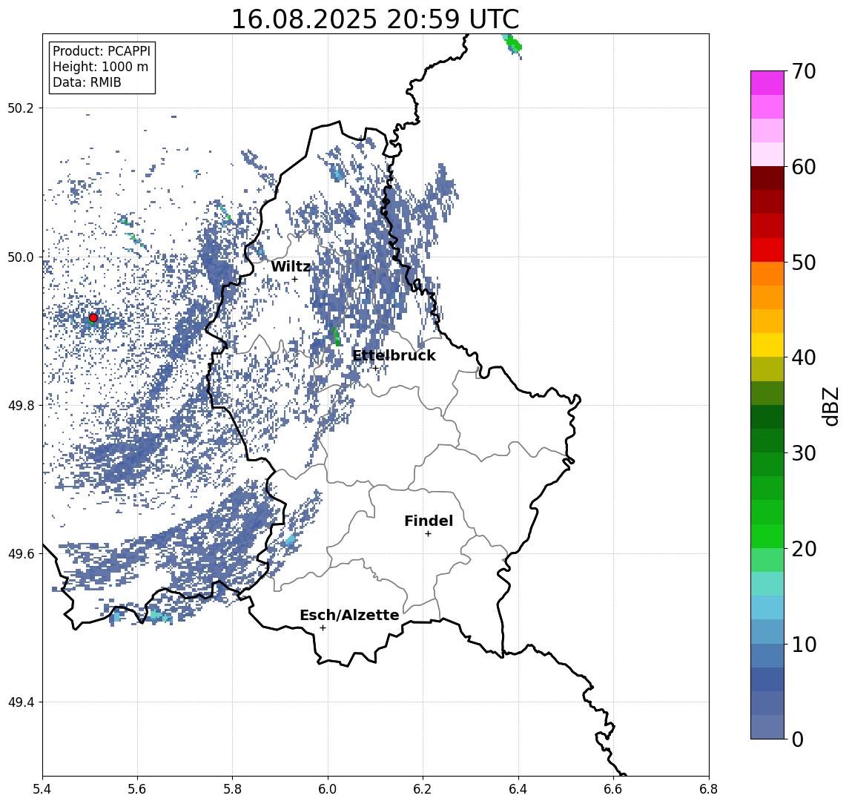Click the lowest blue swatch at 0 dBZ
849x804 pixels.
[x=767, y=727]
